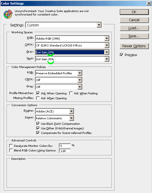The image size is (152, 193).
Task: Enable Blend RGB Colors Using Gamma
Action: click(x=11, y=150)
